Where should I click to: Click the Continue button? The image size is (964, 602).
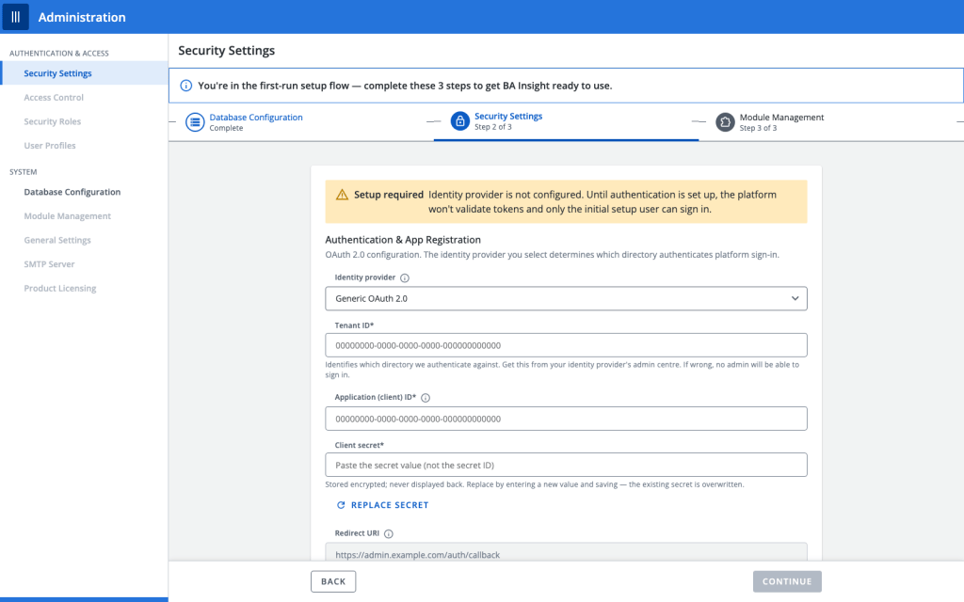click(x=787, y=581)
